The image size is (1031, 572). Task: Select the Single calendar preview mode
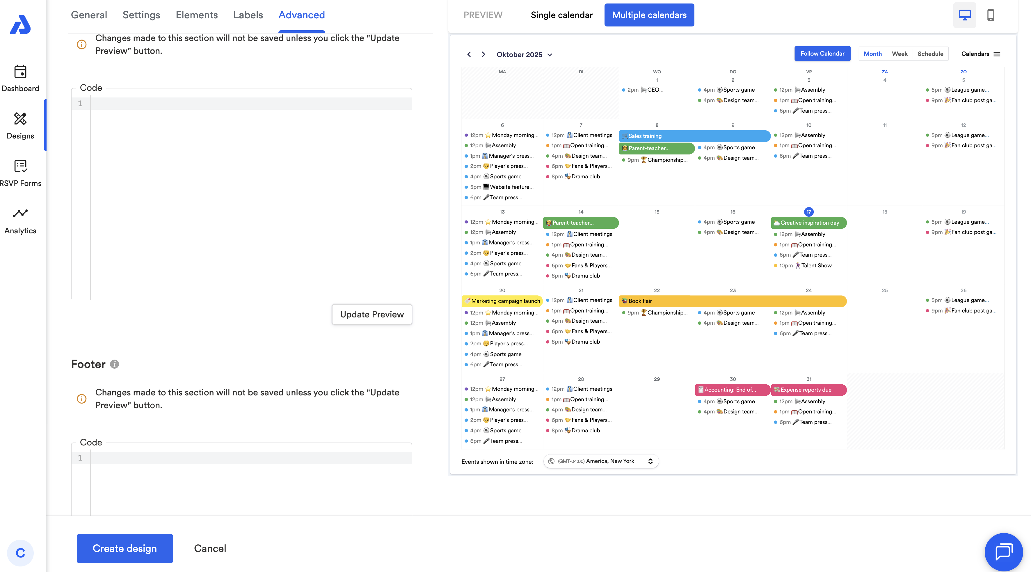[x=561, y=15]
